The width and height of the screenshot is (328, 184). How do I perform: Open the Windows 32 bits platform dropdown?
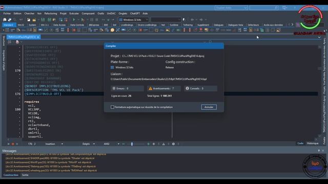[133, 19]
